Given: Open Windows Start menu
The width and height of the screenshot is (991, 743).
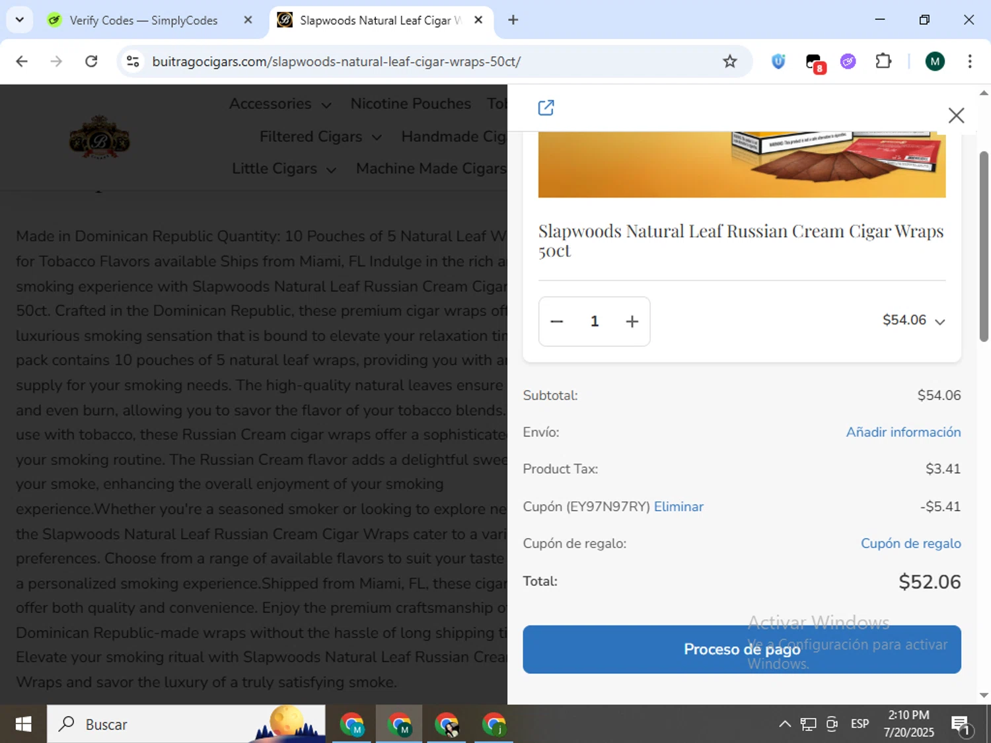Looking at the screenshot, I should tap(23, 725).
